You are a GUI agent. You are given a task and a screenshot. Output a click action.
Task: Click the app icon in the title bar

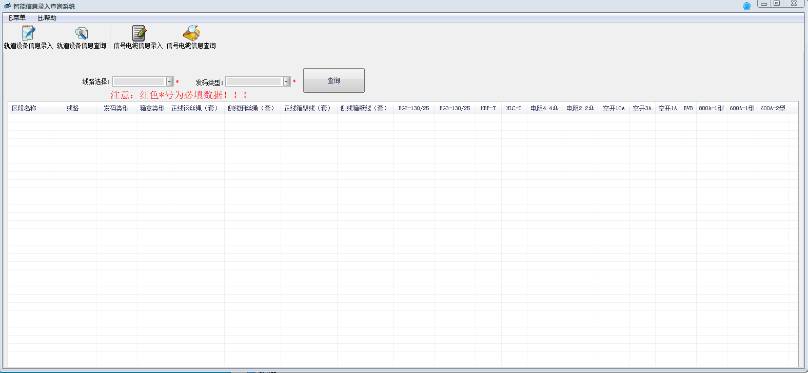coord(7,6)
